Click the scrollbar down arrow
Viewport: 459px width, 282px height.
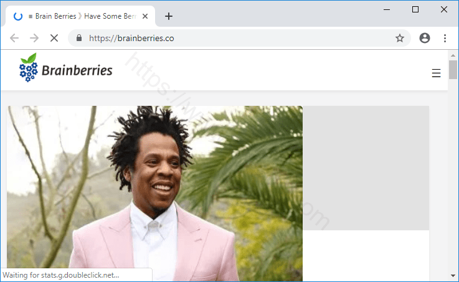click(453, 276)
